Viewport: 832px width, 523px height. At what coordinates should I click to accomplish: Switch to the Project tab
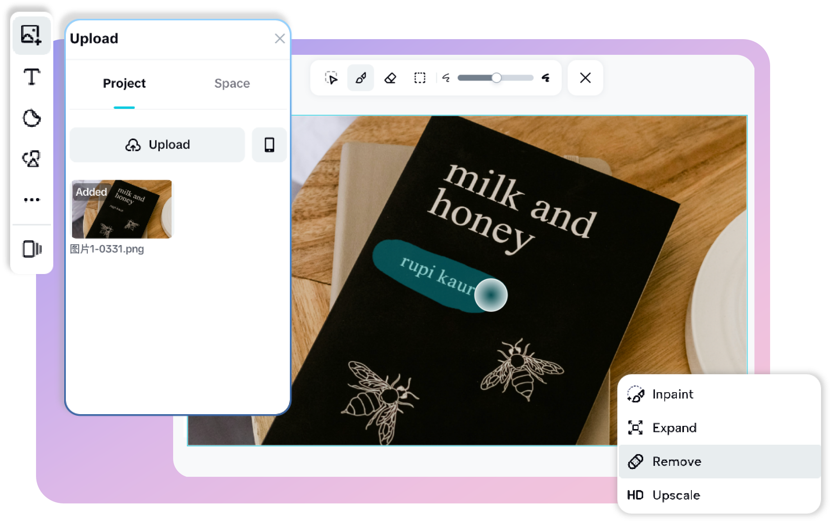pos(124,83)
